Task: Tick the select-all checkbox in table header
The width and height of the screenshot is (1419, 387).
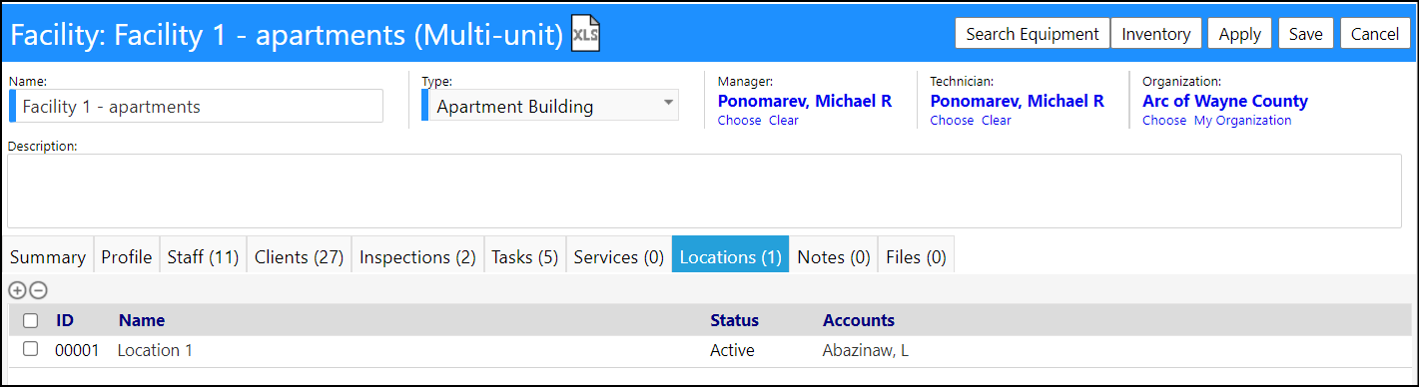Action: 31,321
